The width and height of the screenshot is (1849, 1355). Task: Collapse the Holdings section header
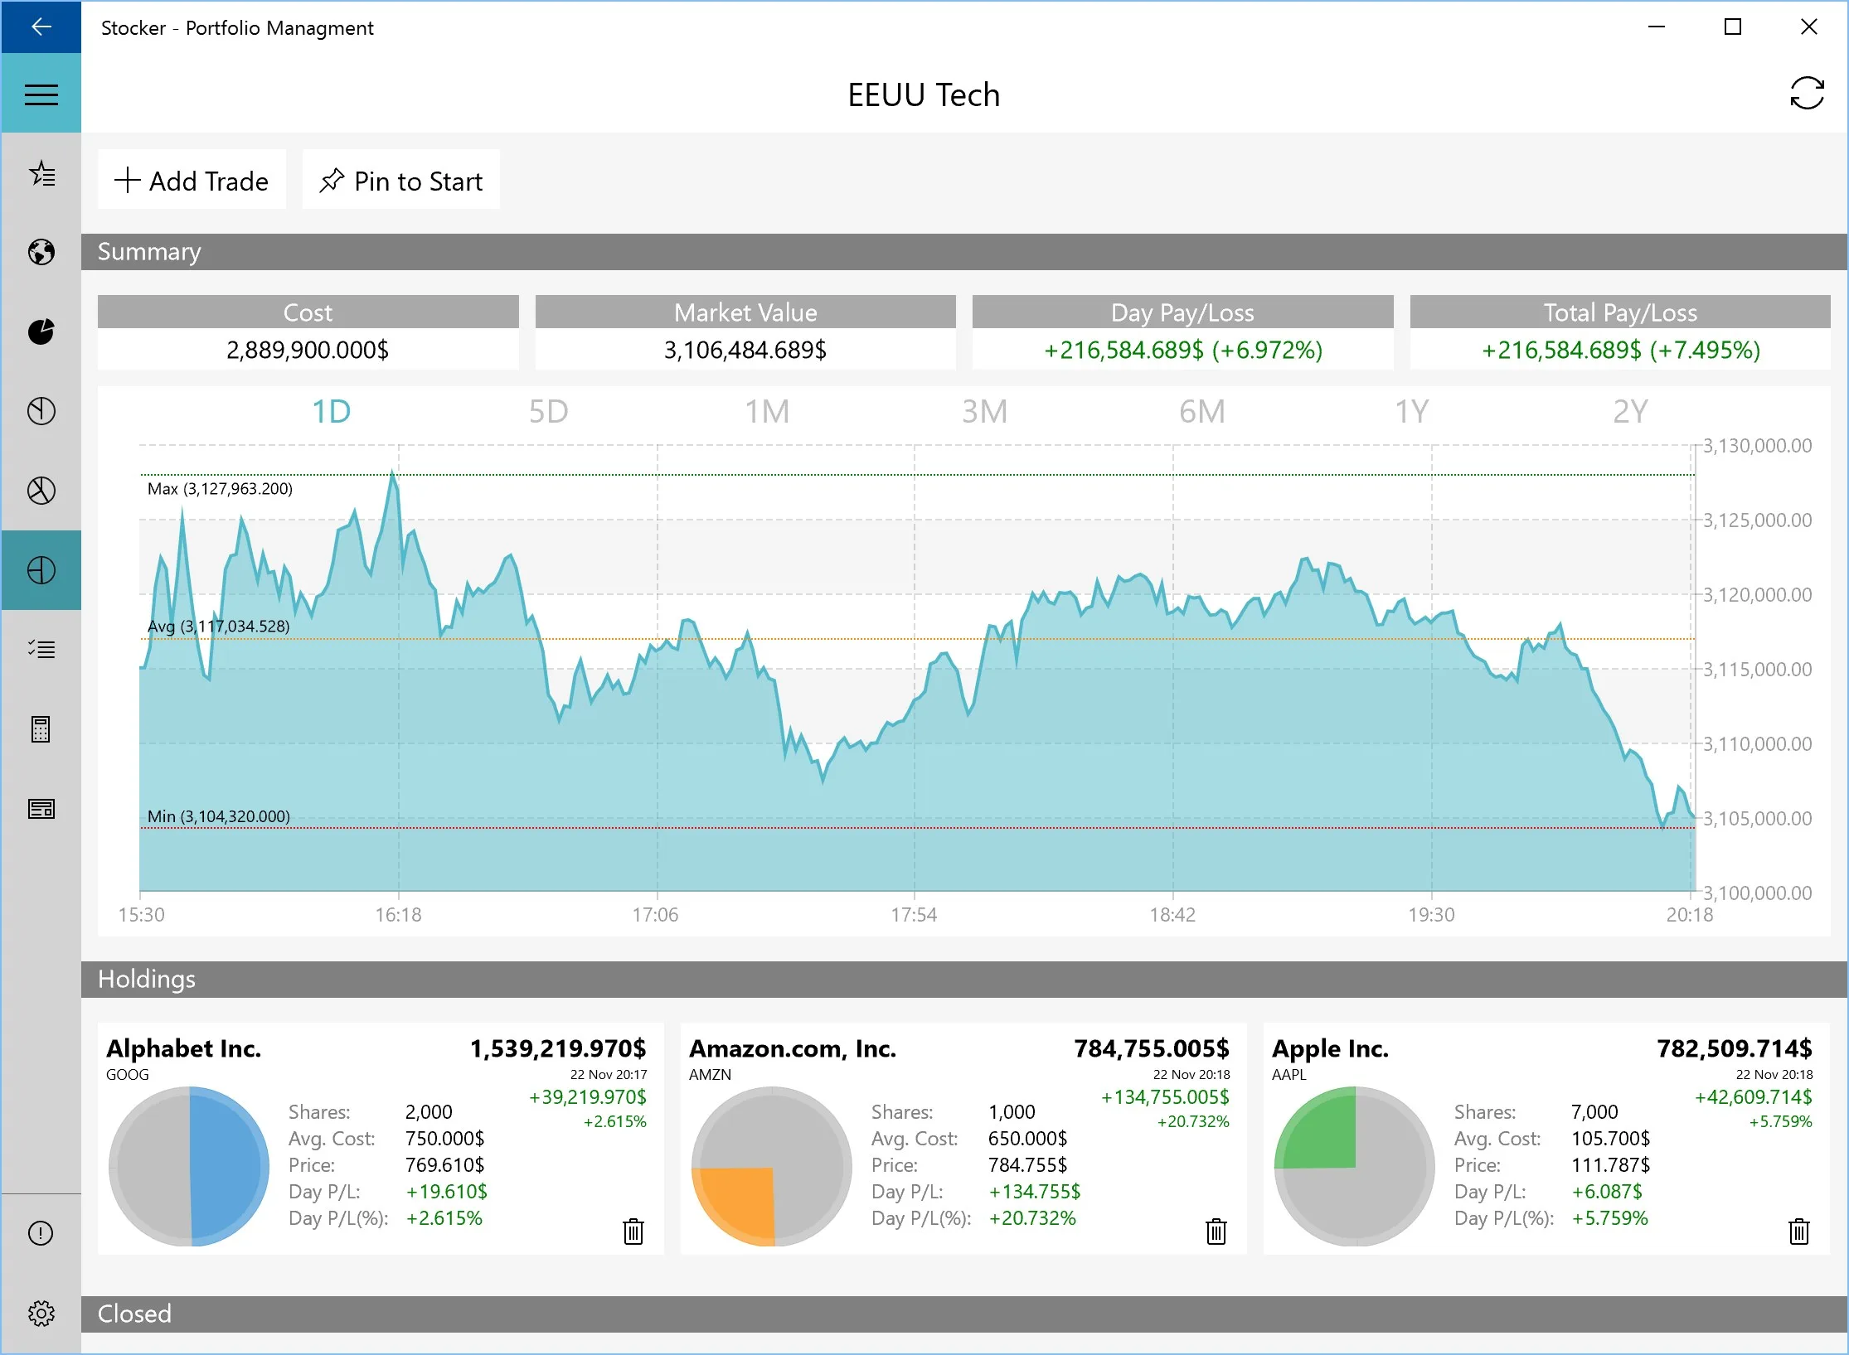(x=964, y=979)
